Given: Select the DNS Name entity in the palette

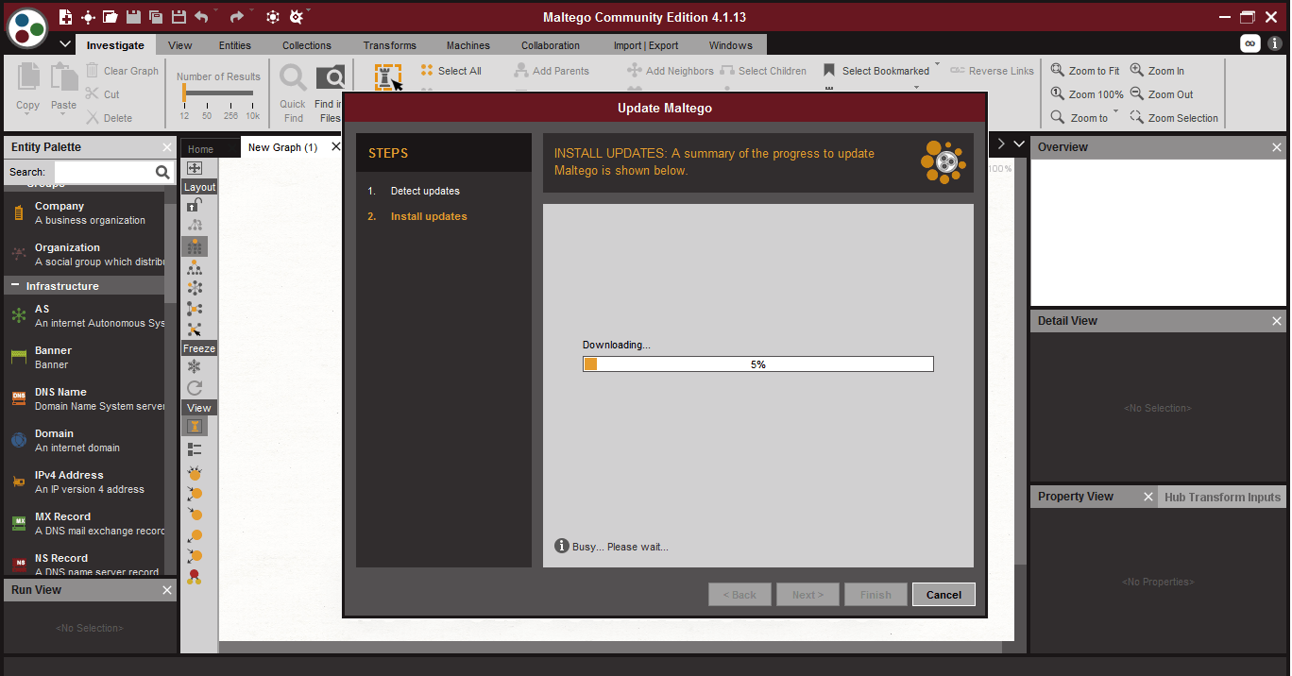Looking at the screenshot, I should click(x=85, y=399).
